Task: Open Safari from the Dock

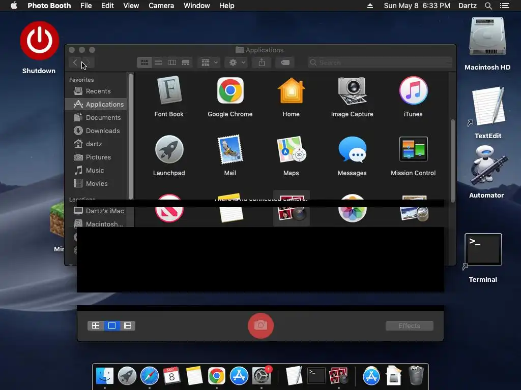Action: 150,376
